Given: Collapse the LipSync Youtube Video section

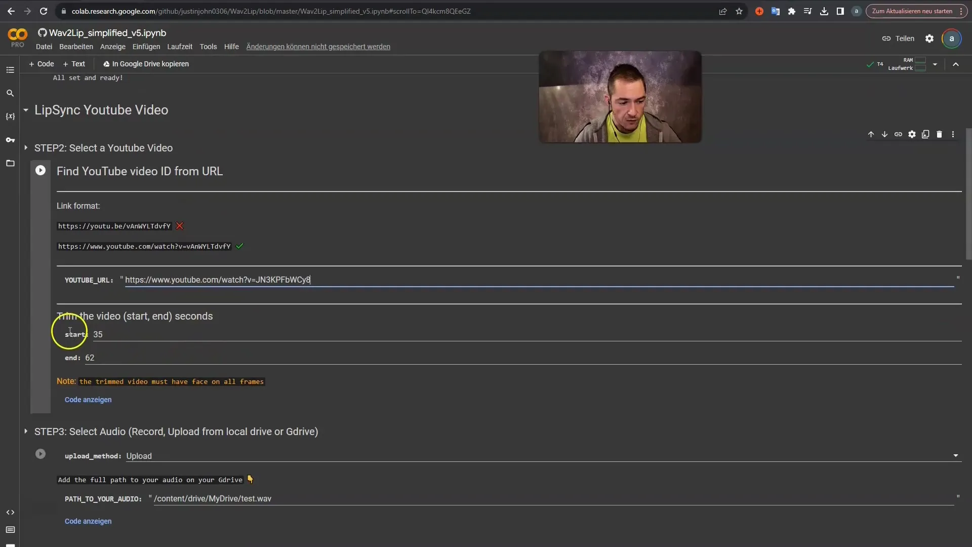Looking at the screenshot, I should (26, 110).
